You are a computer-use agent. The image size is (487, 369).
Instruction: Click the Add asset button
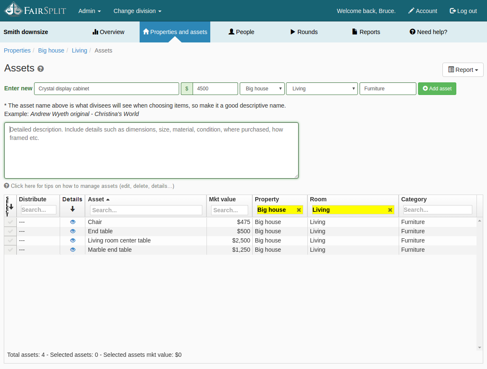tap(437, 89)
